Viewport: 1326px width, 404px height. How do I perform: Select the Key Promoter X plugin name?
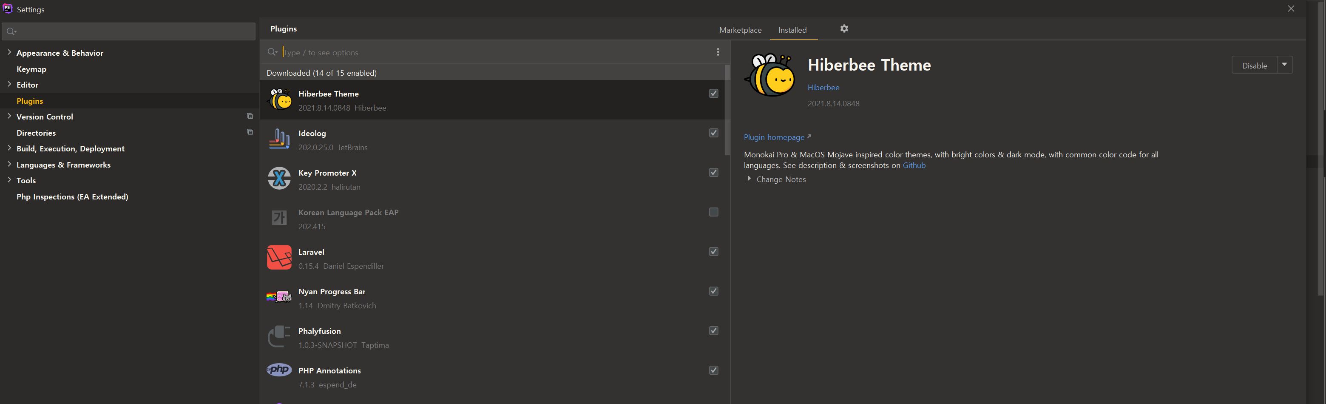point(327,173)
